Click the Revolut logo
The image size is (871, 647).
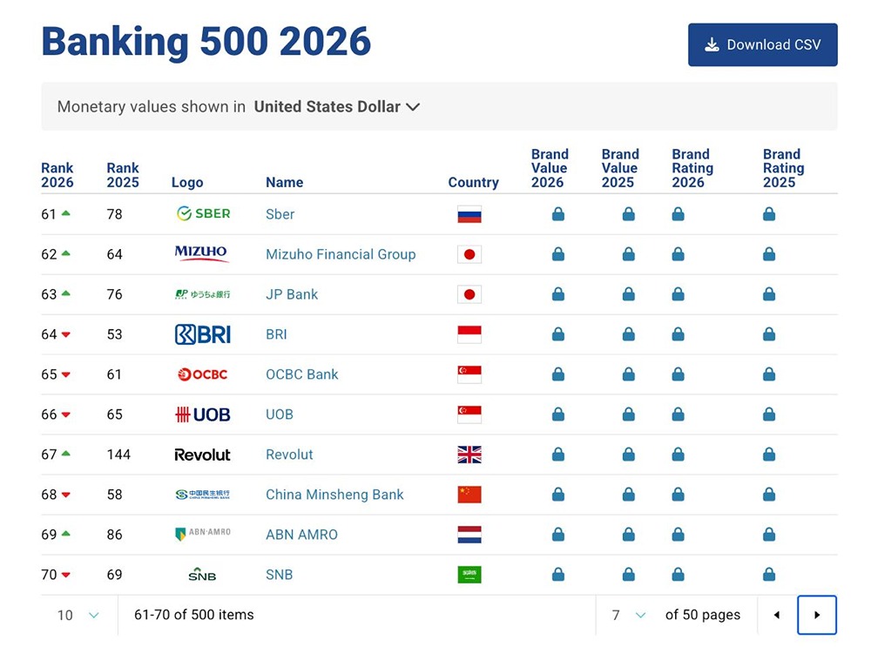[x=202, y=455]
